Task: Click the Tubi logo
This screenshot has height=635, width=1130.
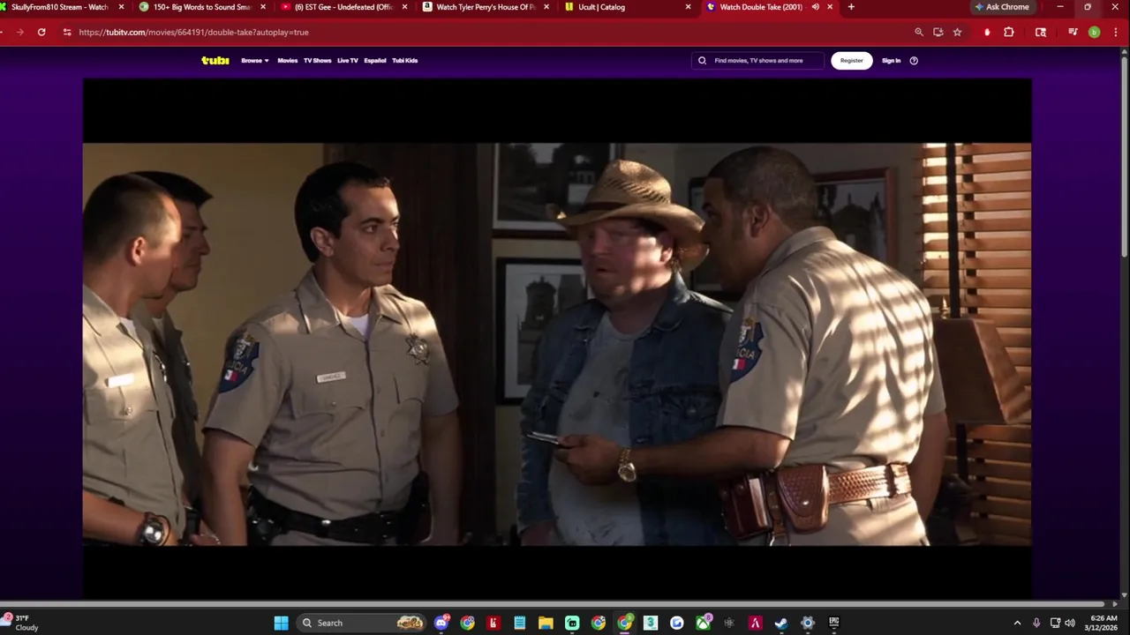Action: point(215,60)
